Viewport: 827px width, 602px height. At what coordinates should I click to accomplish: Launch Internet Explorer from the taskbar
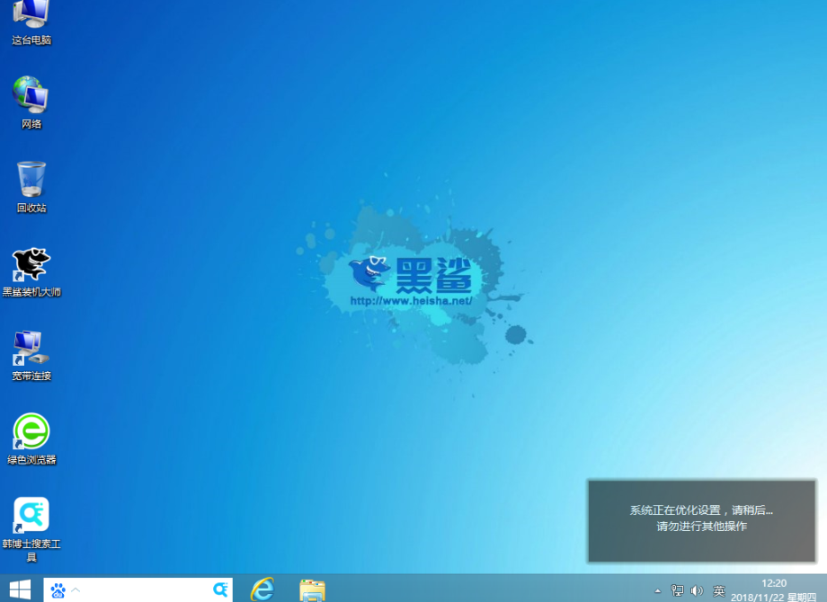262,590
